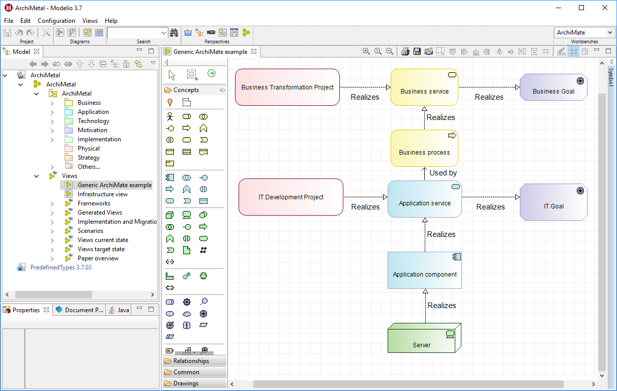The image size is (617, 391).
Task: Toggle the diagram grid display
Action: (x=573, y=51)
